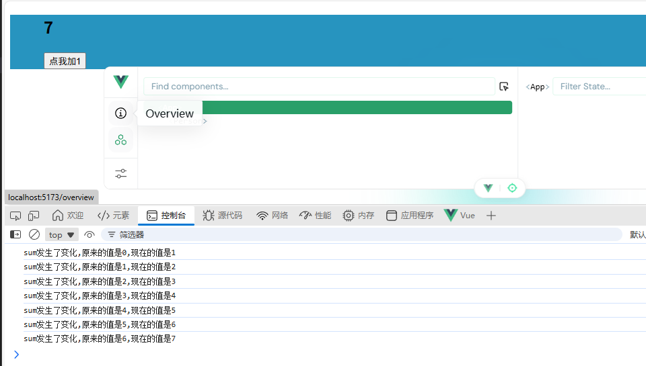Click the plus icon to add tools
The height and width of the screenshot is (366, 646).
pyautogui.click(x=491, y=216)
